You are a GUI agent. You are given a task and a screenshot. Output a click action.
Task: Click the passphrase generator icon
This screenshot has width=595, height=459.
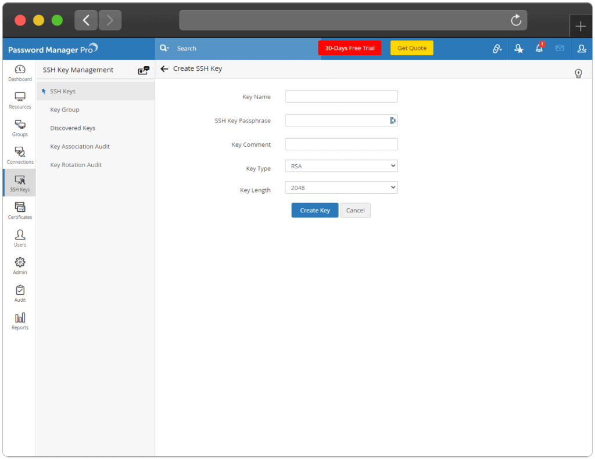[x=392, y=121]
